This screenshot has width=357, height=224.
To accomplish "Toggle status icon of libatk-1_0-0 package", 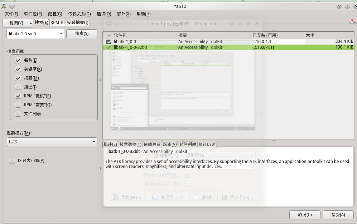I will (108, 42).
